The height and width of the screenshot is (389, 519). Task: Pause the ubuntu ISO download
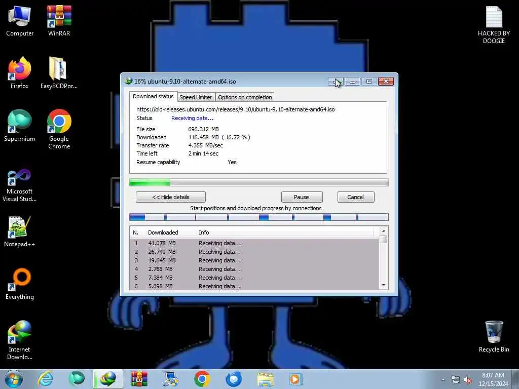[x=302, y=197]
